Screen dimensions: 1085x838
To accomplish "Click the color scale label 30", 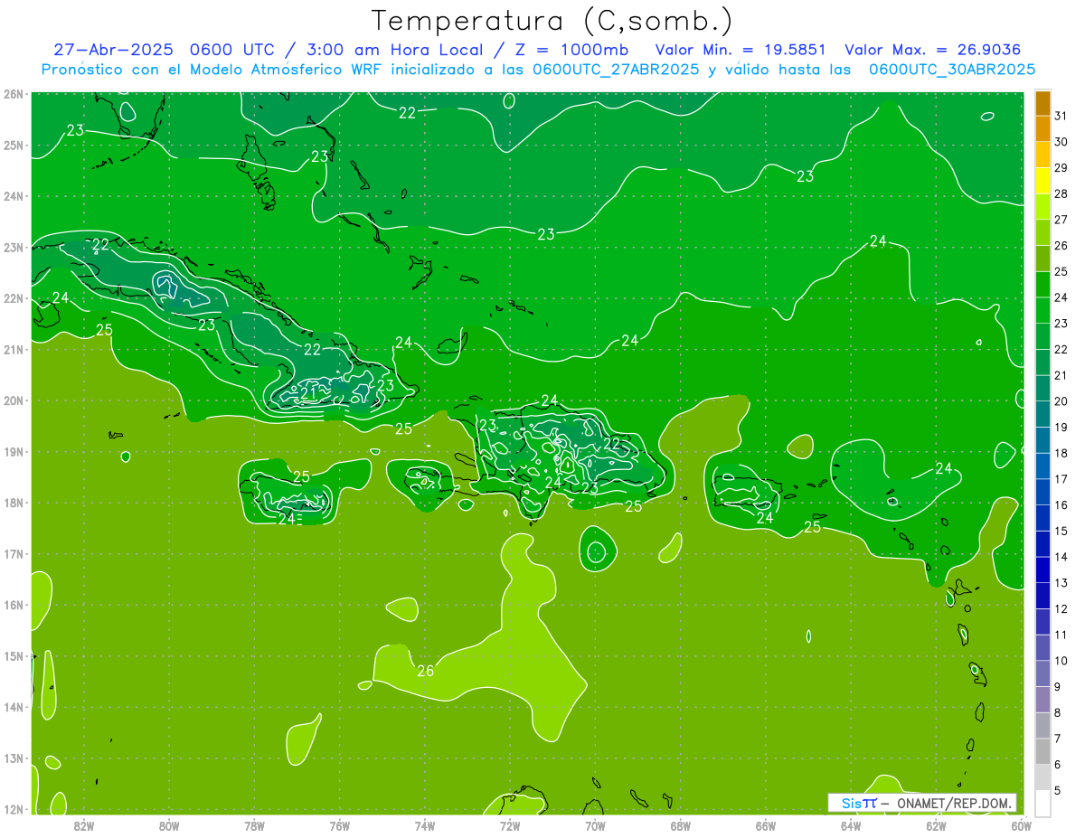I will click(x=1061, y=142).
